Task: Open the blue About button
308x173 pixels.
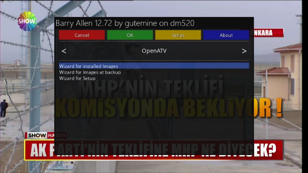Action: pyautogui.click(x=226, y=35)
